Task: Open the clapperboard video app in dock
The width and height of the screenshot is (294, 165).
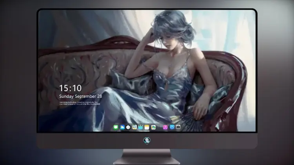Action: coord(140,127)
